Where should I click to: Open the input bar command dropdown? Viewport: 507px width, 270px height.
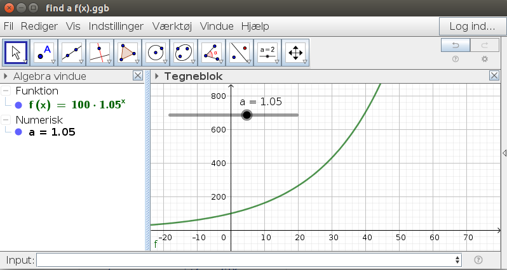point(457,260)
